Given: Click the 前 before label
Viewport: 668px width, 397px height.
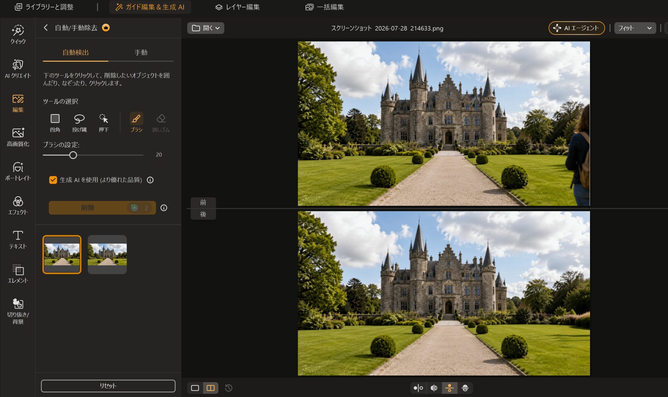Looking at the screenshot, I should point(203,203).
